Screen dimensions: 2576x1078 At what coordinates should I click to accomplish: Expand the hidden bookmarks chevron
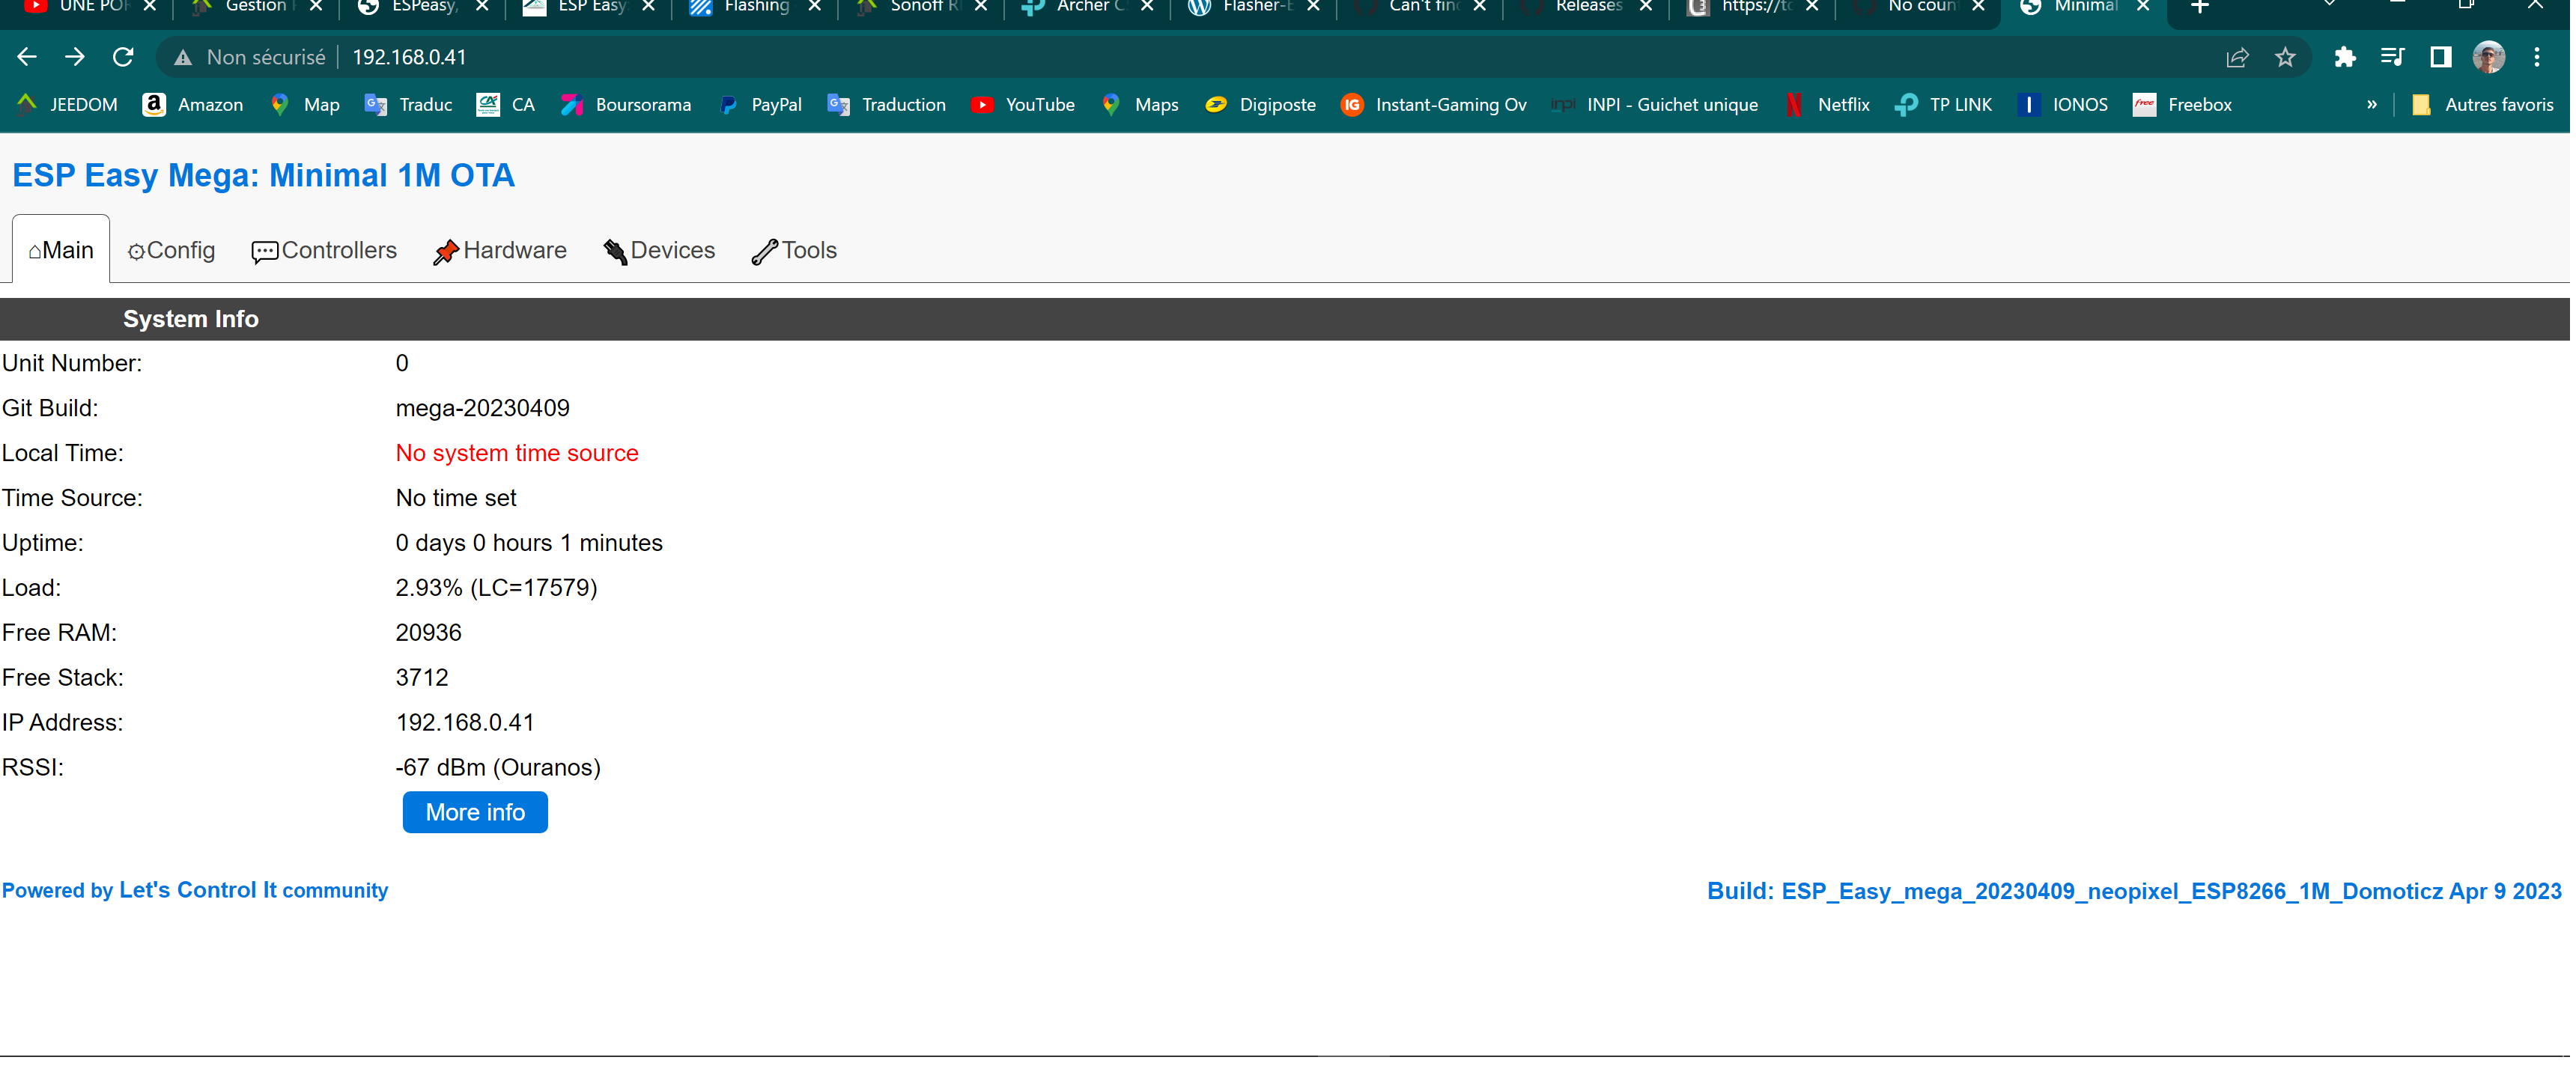2373,104
